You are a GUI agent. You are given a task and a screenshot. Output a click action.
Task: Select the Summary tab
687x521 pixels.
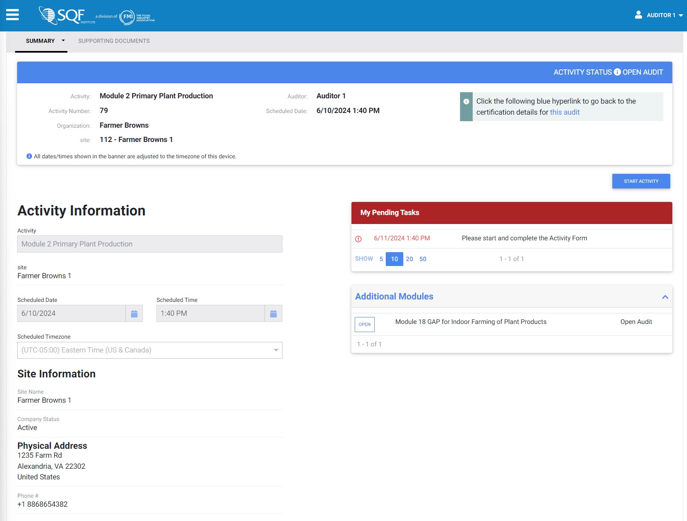tap(40, 41)
